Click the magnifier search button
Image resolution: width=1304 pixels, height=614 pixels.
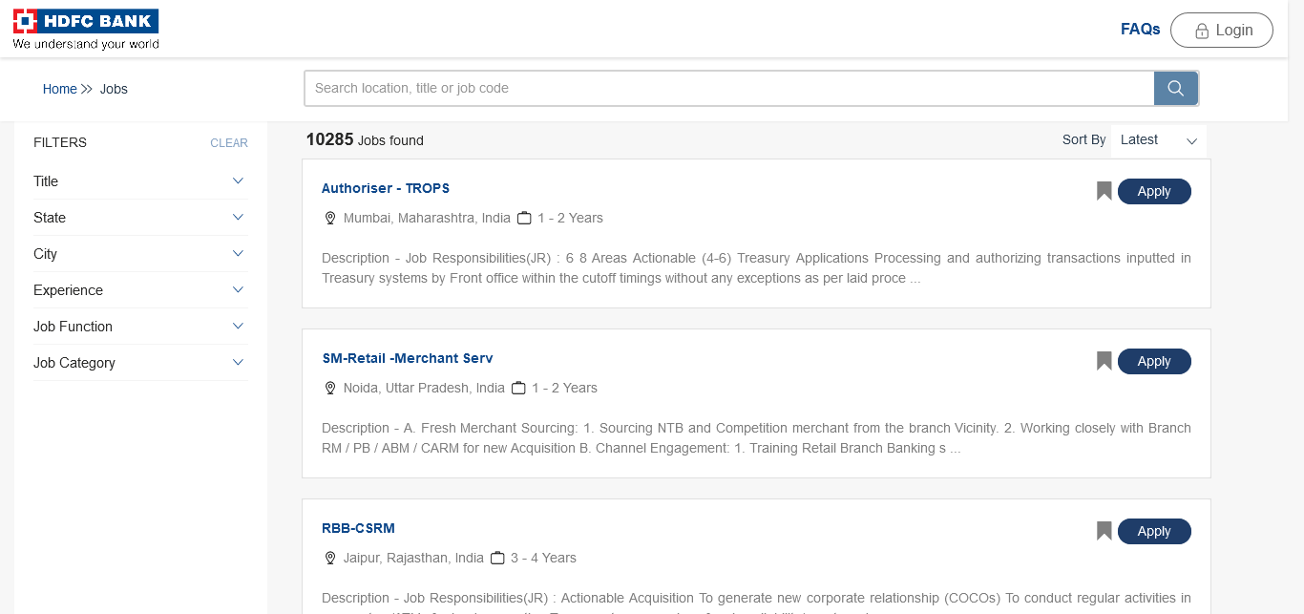(1175, 88)
